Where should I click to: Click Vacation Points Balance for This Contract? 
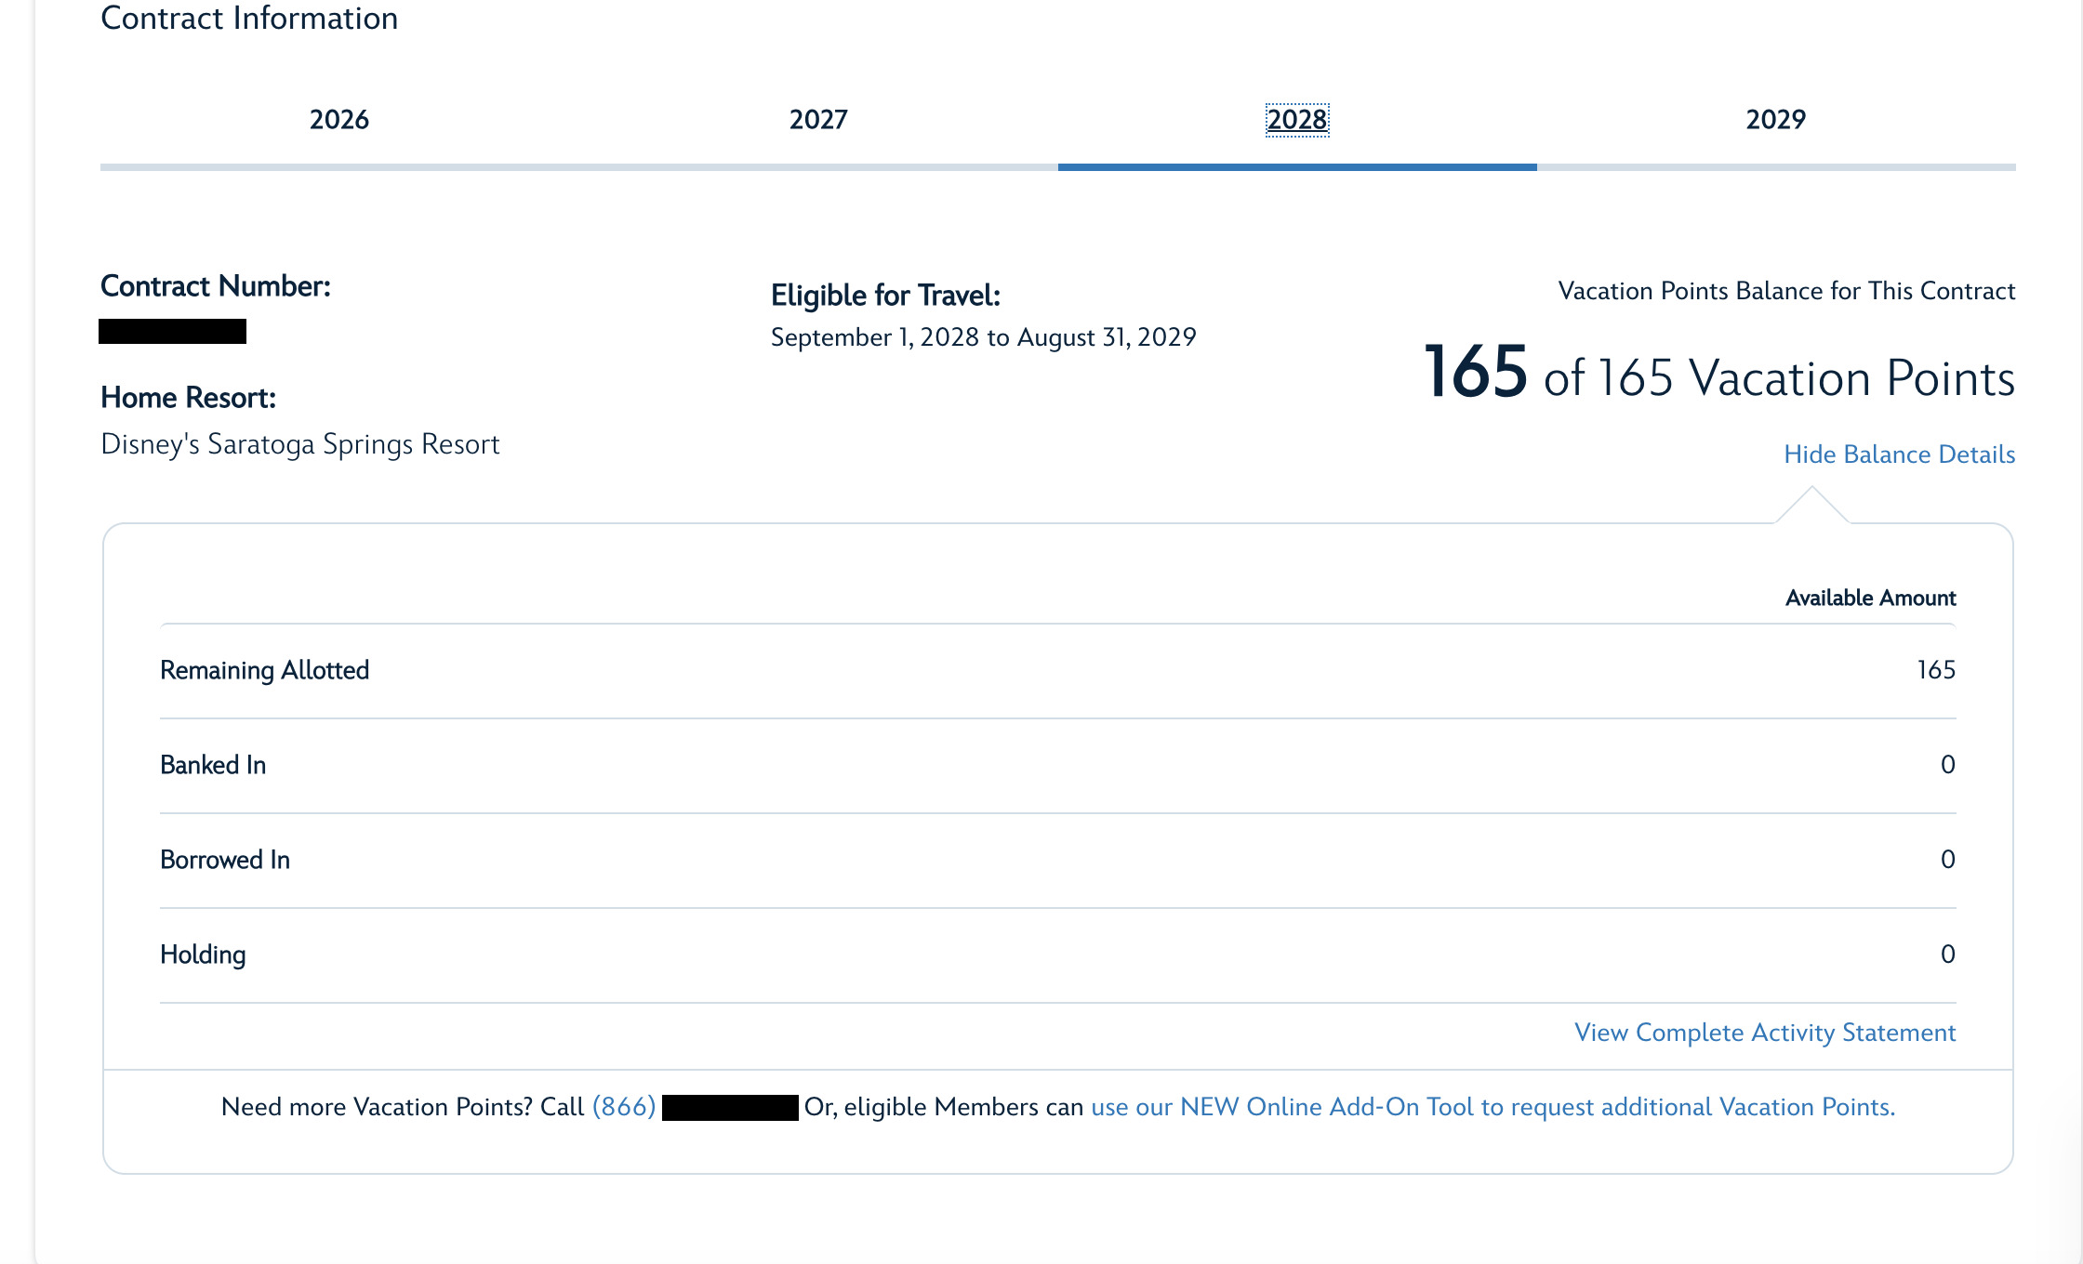[x=1787, y=291]
